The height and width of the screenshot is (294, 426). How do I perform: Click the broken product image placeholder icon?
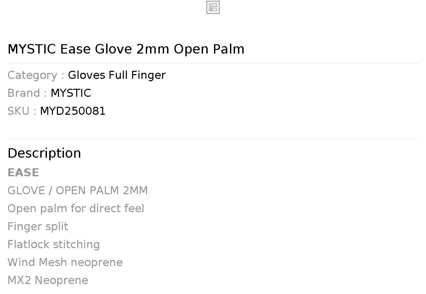[213, 8]
